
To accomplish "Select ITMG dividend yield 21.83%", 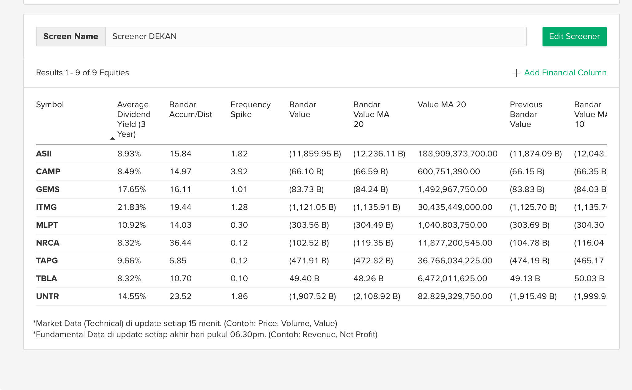I will point(132,207).
